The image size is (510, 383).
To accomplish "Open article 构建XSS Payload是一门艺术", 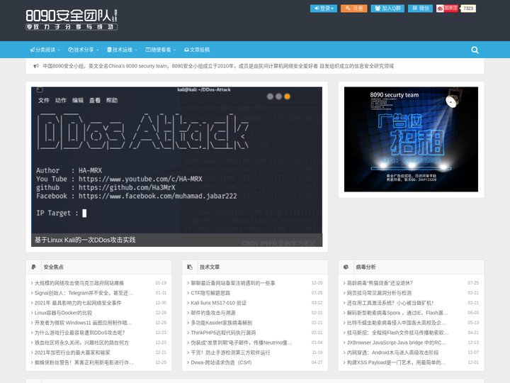I will [397, 362].
